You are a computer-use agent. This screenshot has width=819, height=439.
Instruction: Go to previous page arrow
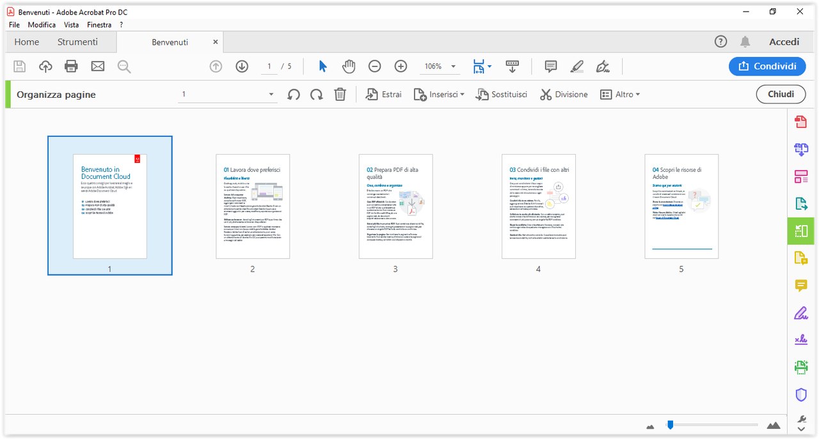click(x=216, y=66)
